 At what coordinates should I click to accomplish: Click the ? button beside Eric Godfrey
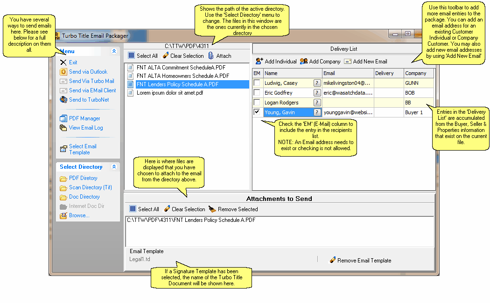click(x=317, y=93)
